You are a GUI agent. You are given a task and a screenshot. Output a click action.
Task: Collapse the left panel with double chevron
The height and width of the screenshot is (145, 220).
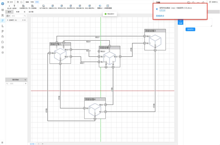click(x=25, y=12)
